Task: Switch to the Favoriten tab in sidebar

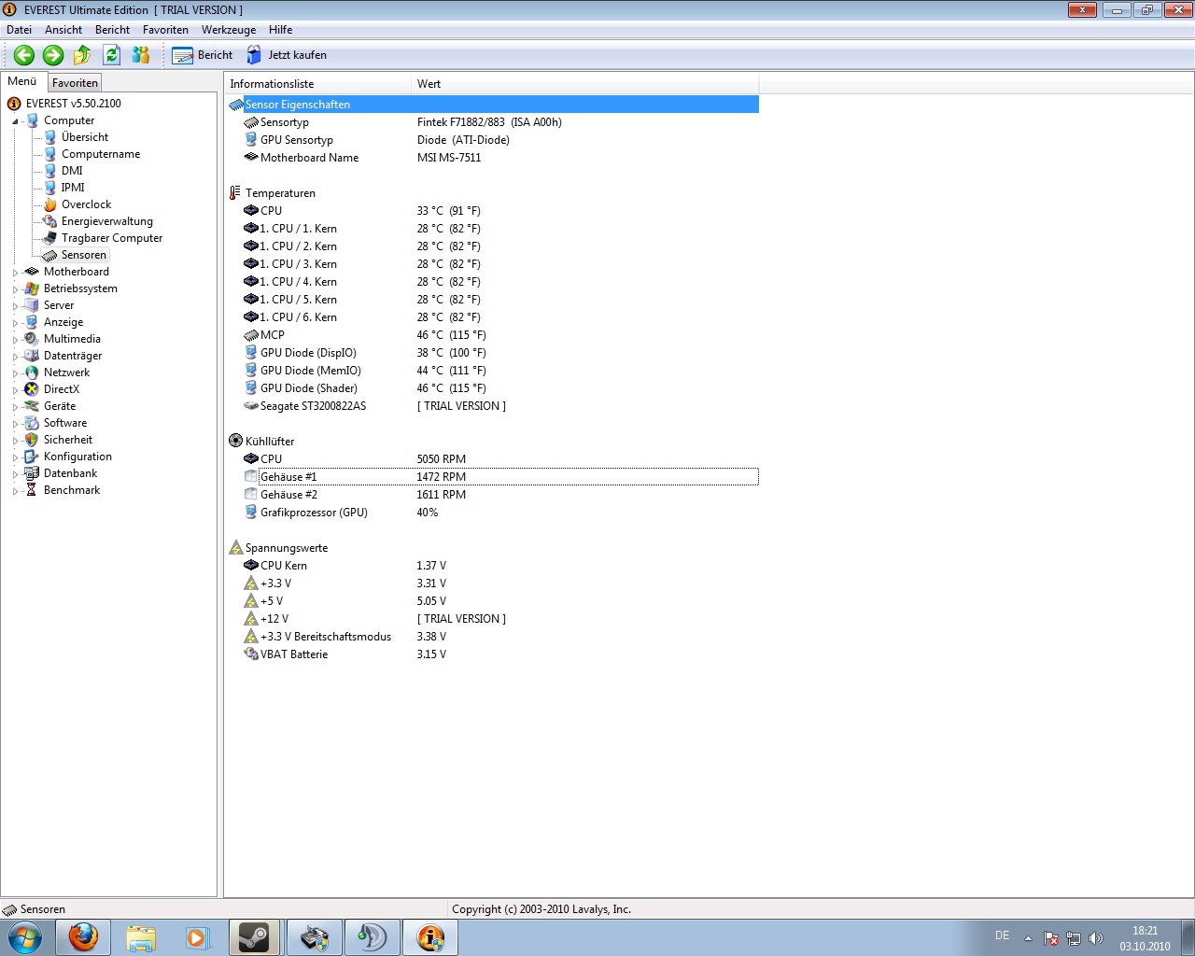Action: [x=75, y=83]
